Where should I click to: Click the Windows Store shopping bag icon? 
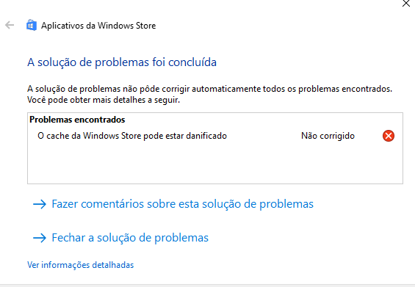click(32, 25)
